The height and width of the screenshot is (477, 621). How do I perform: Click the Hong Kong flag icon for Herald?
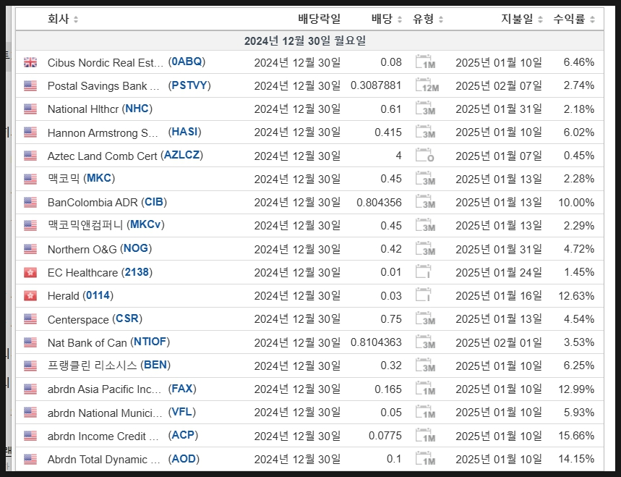(30, 296)
